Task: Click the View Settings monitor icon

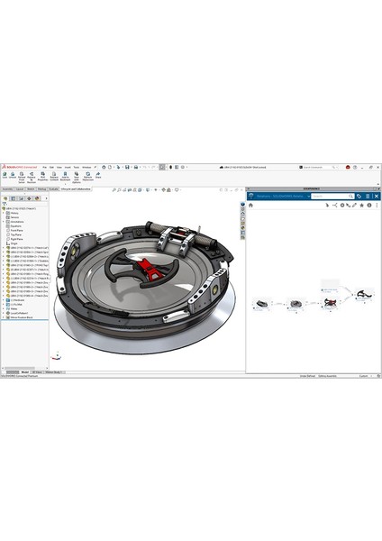Action: click(177, 190)
